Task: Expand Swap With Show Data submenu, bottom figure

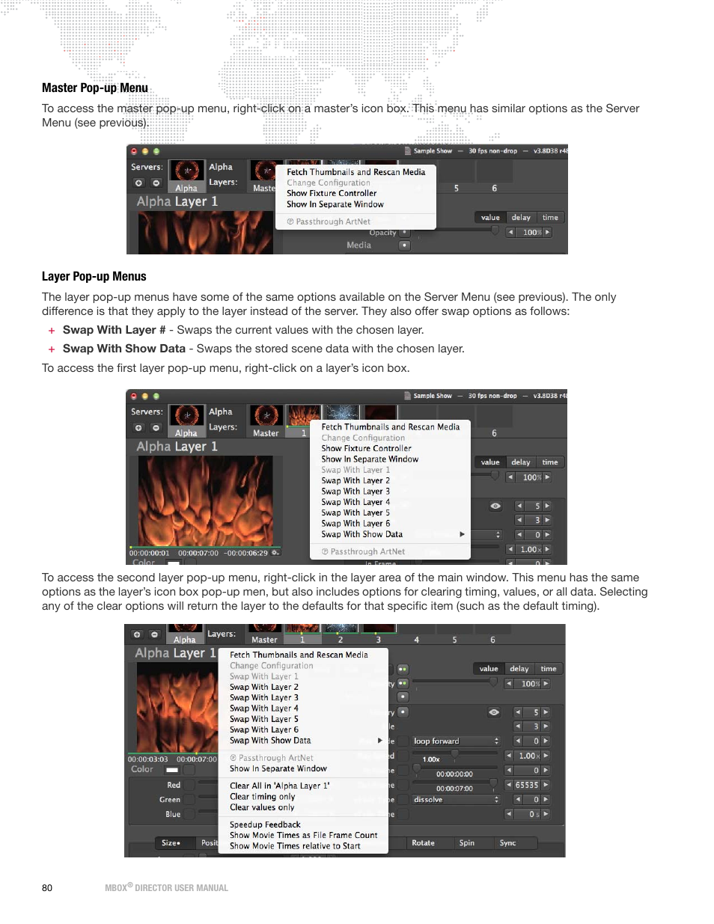Action: 380,741
